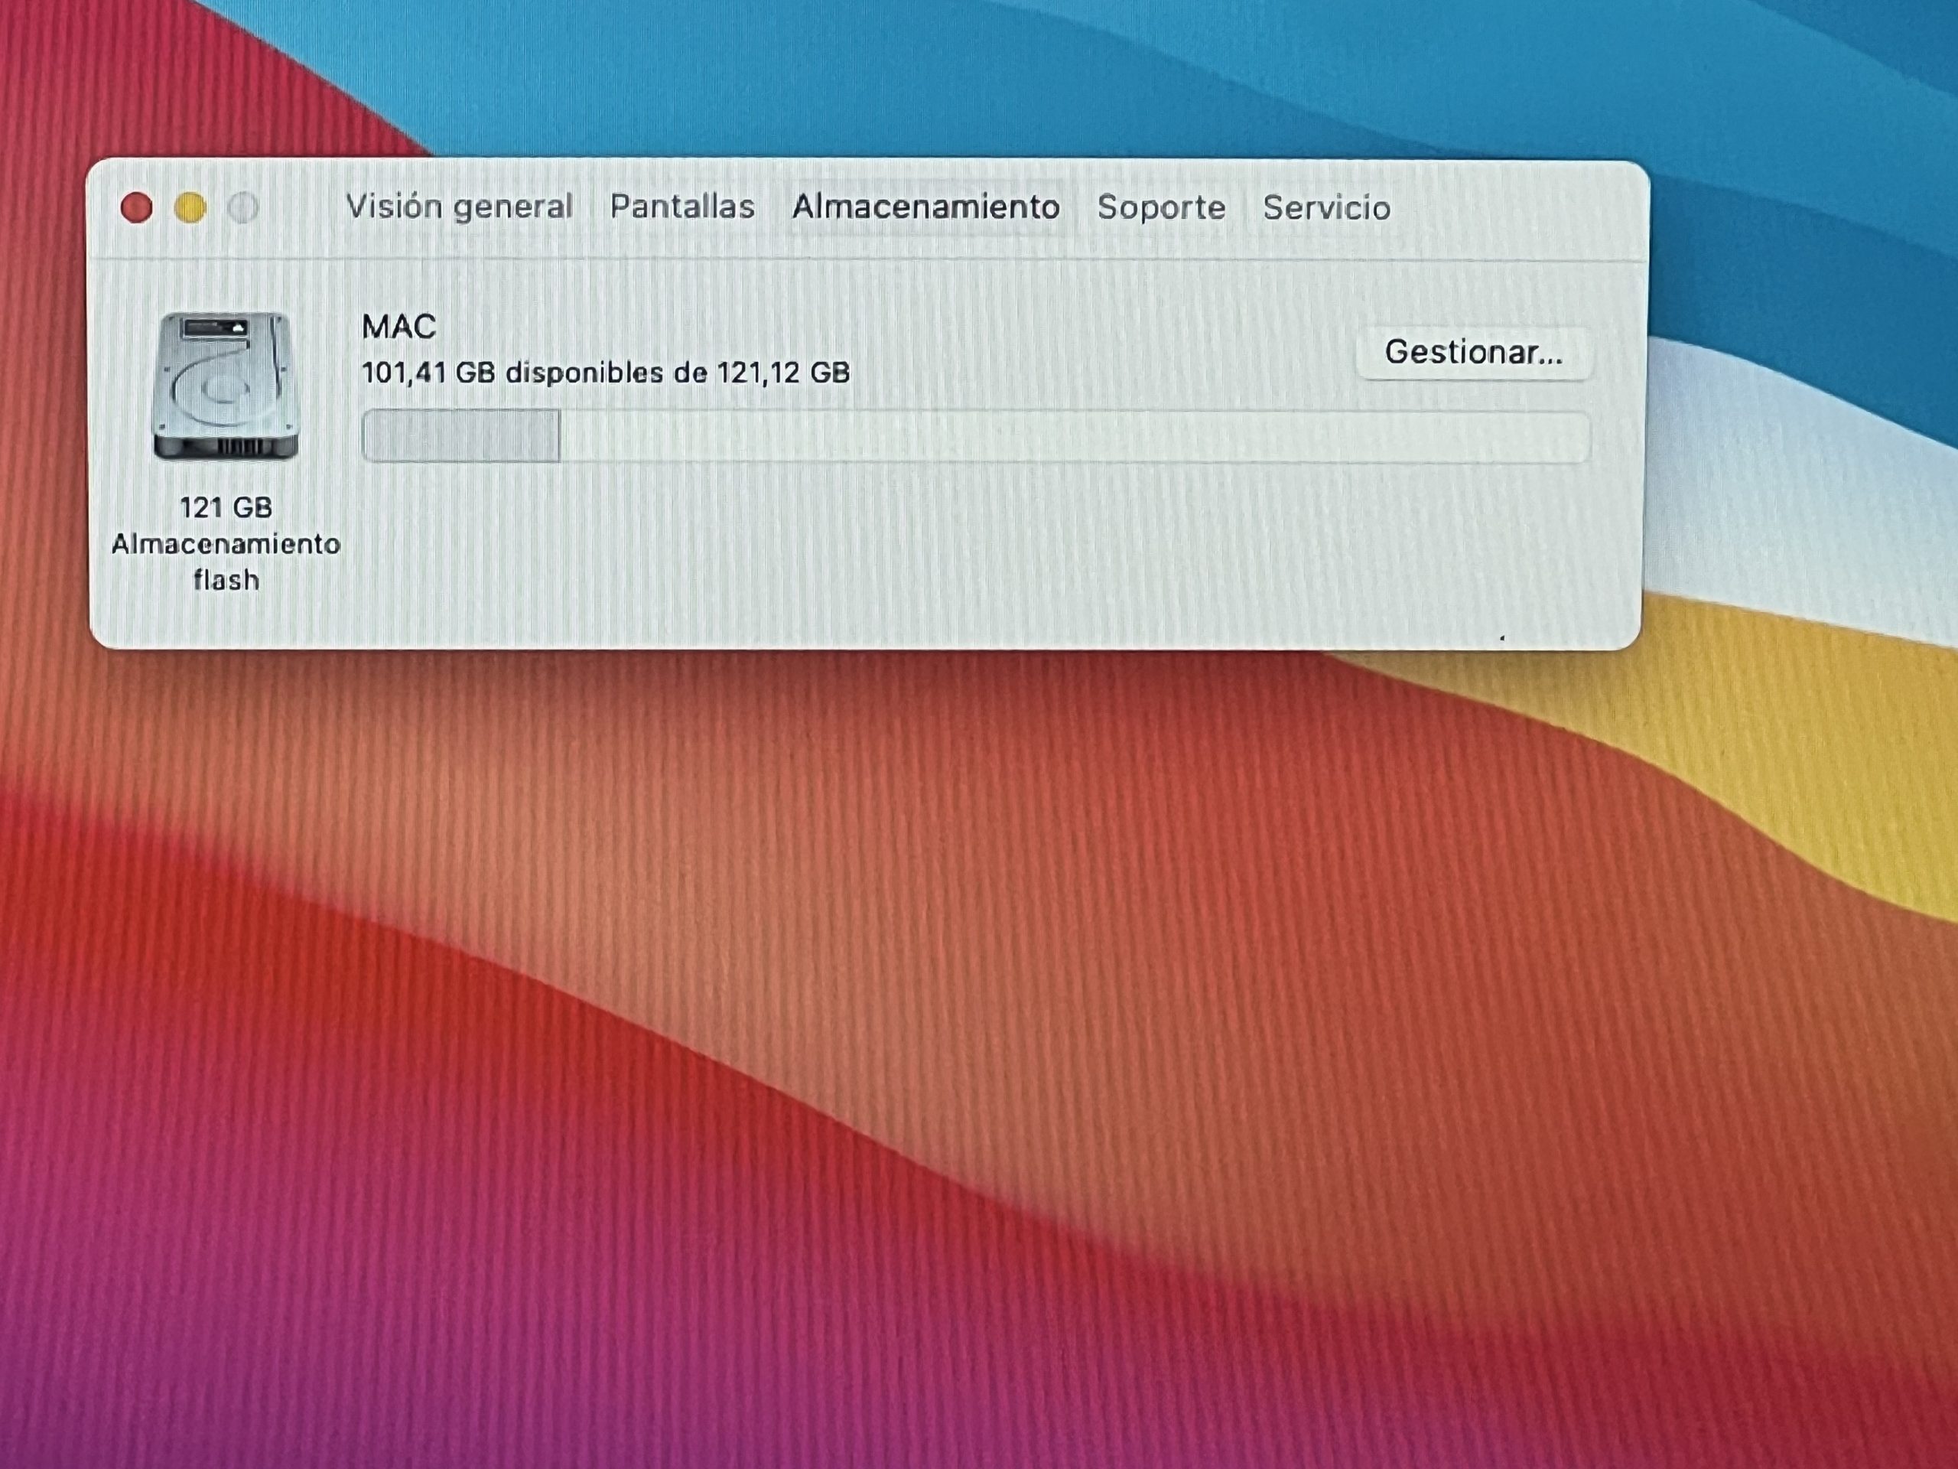Click the MAC volume name
The width and height of the screenshot is (1958, 1469).
398,327
